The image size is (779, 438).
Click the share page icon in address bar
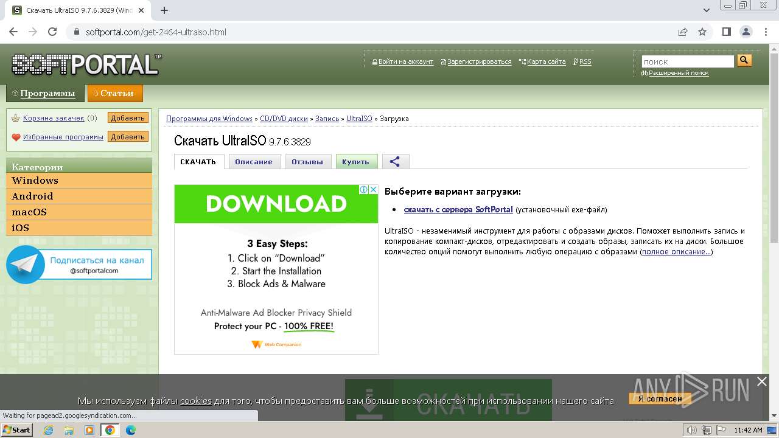(683, 32)
